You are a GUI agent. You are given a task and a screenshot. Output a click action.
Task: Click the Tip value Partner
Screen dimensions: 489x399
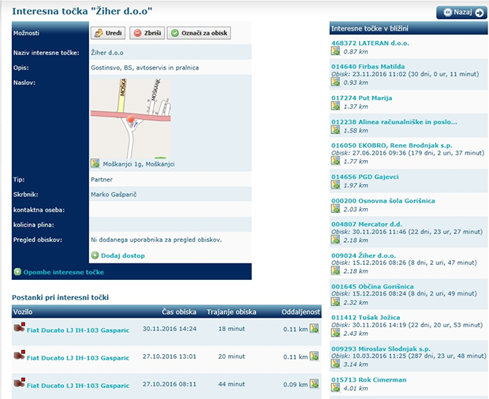pos(102,180)
